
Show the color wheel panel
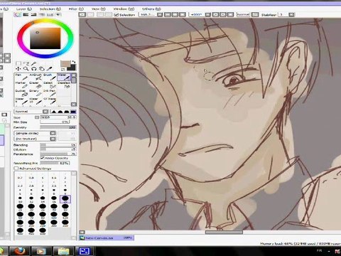point(18,15)
